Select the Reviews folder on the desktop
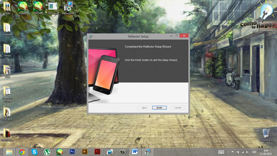 [7, 114]
